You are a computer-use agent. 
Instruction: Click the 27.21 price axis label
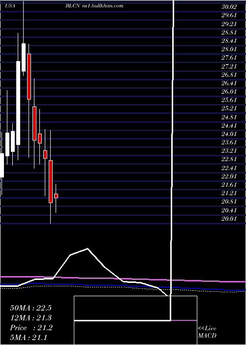point(229,66)
